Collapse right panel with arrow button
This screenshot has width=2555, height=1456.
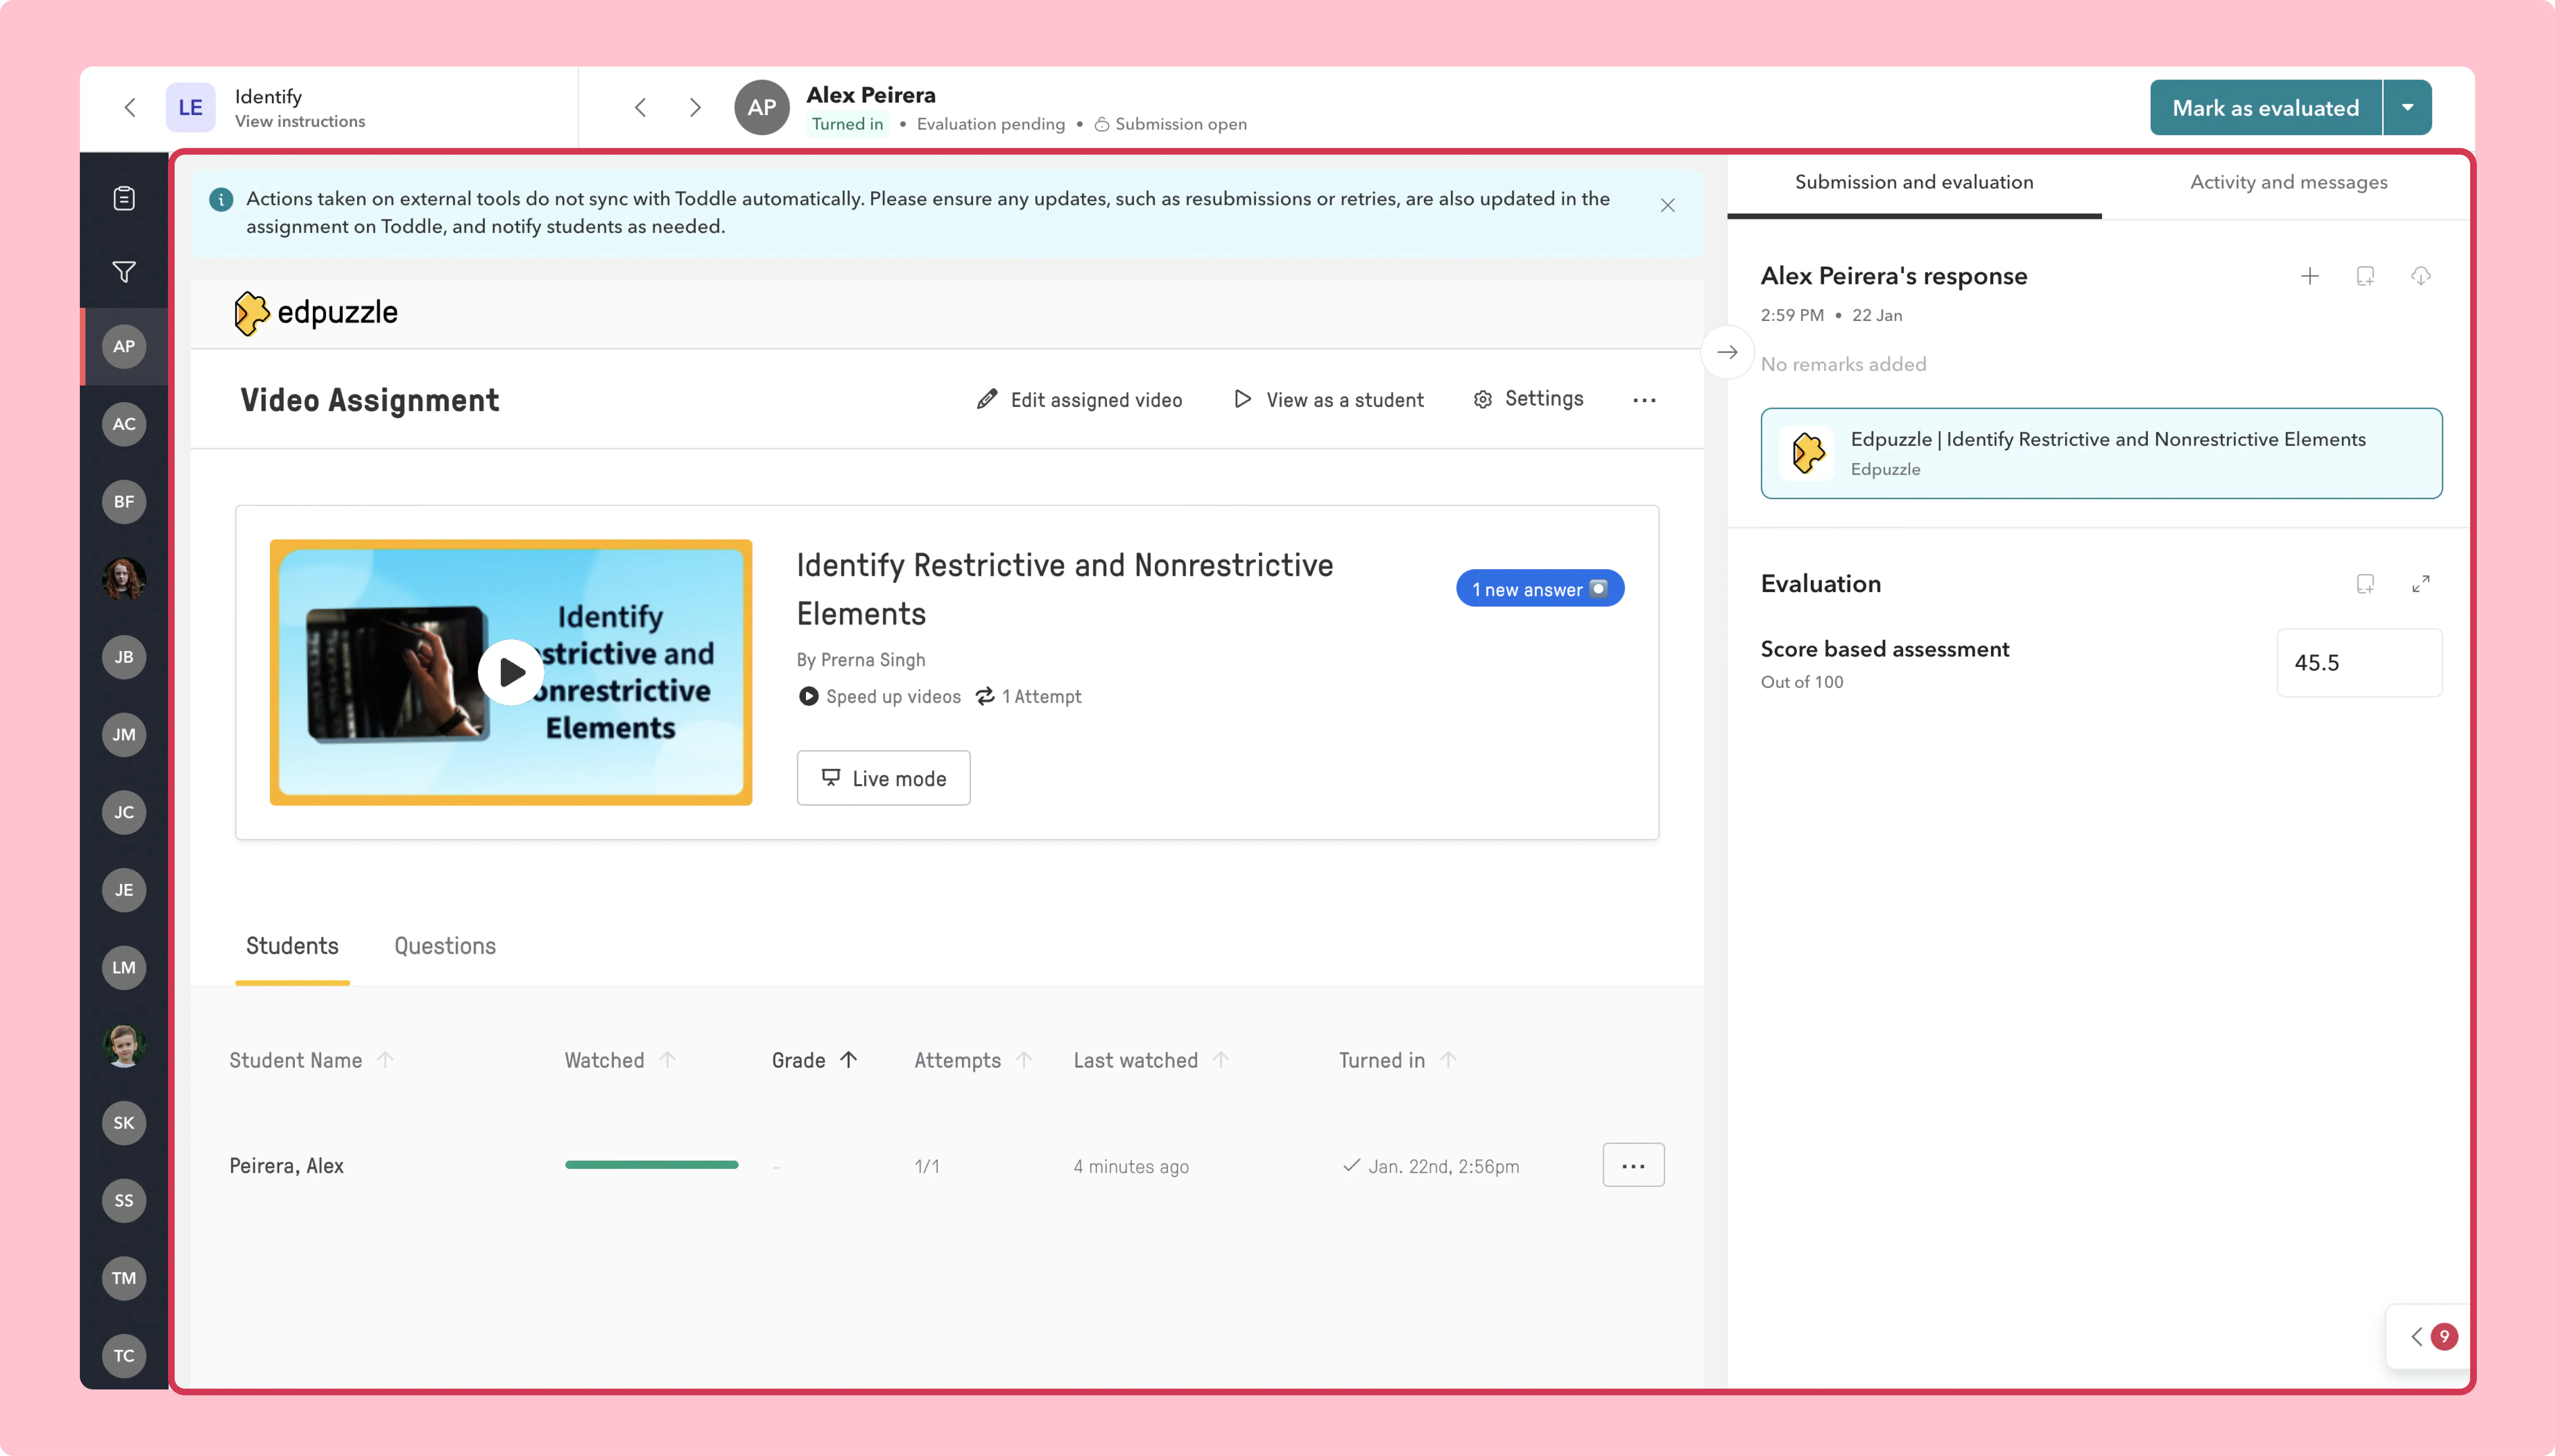(x=1727, y=352)
